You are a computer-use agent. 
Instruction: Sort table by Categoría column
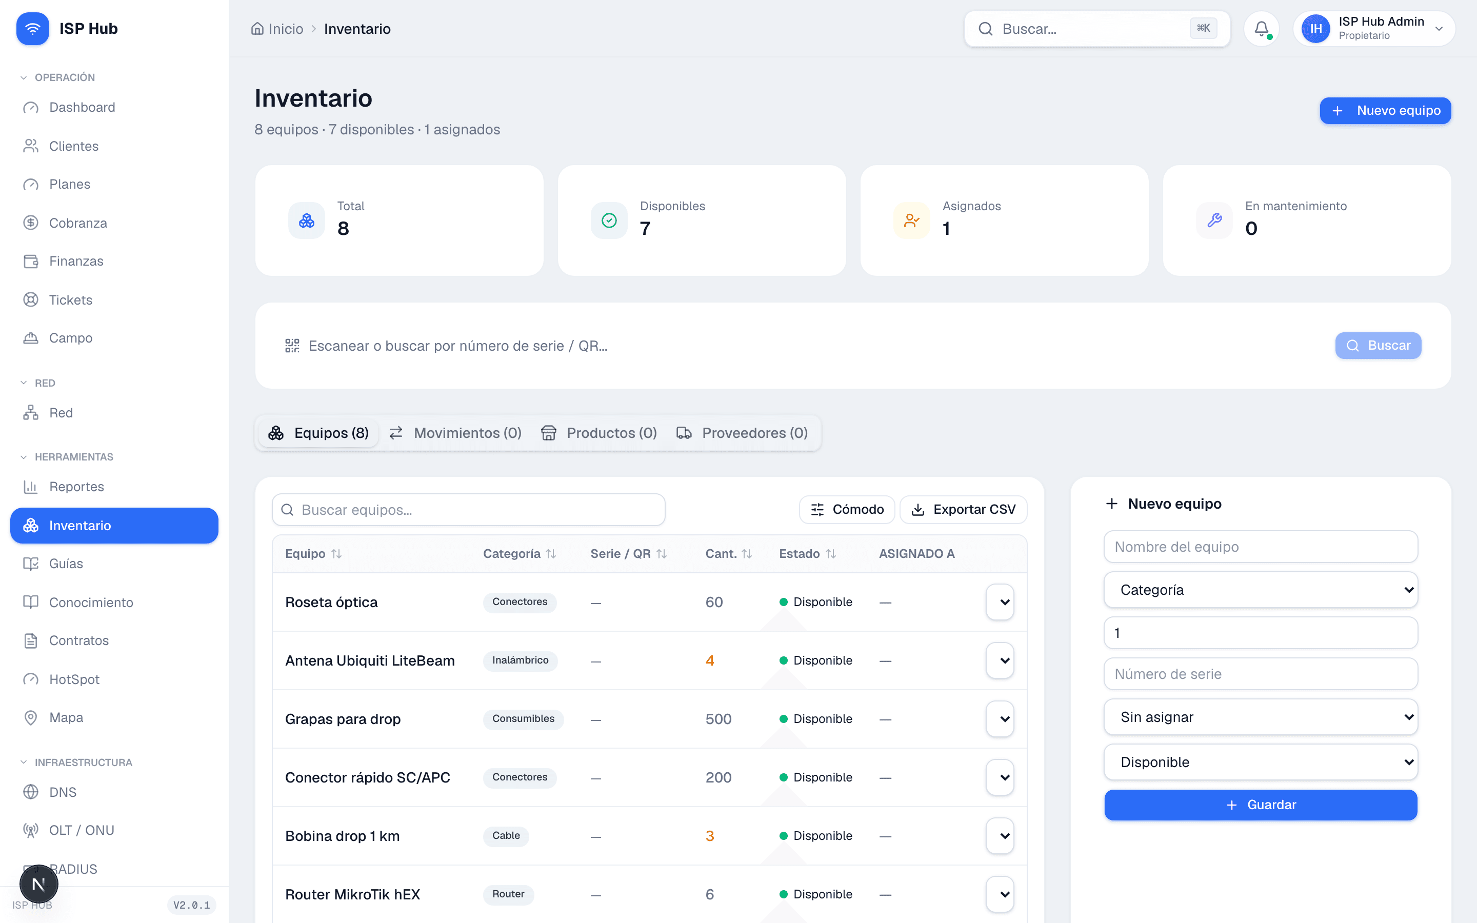click(520, 554)
